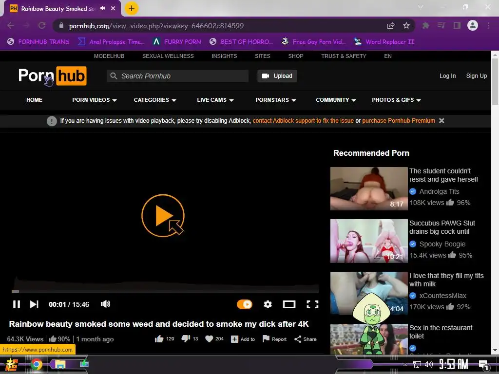Change language via the EN selector
The image size is (499, 374).
387,56
